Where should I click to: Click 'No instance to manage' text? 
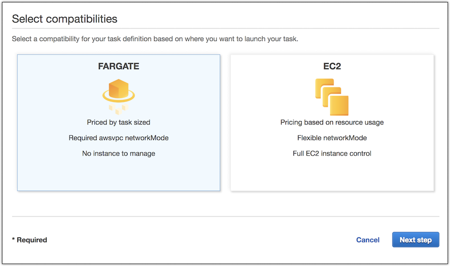[118, 153]
